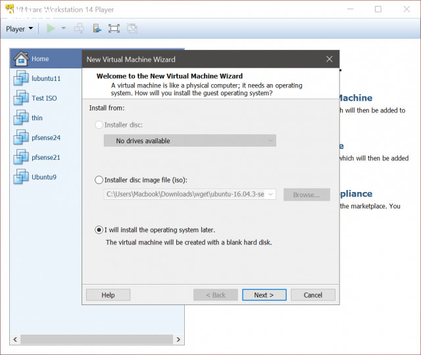The height and width of the screenshot is (355, 421).
Task: Click the removable devices toolbar icon
Action: coord(97,28)
